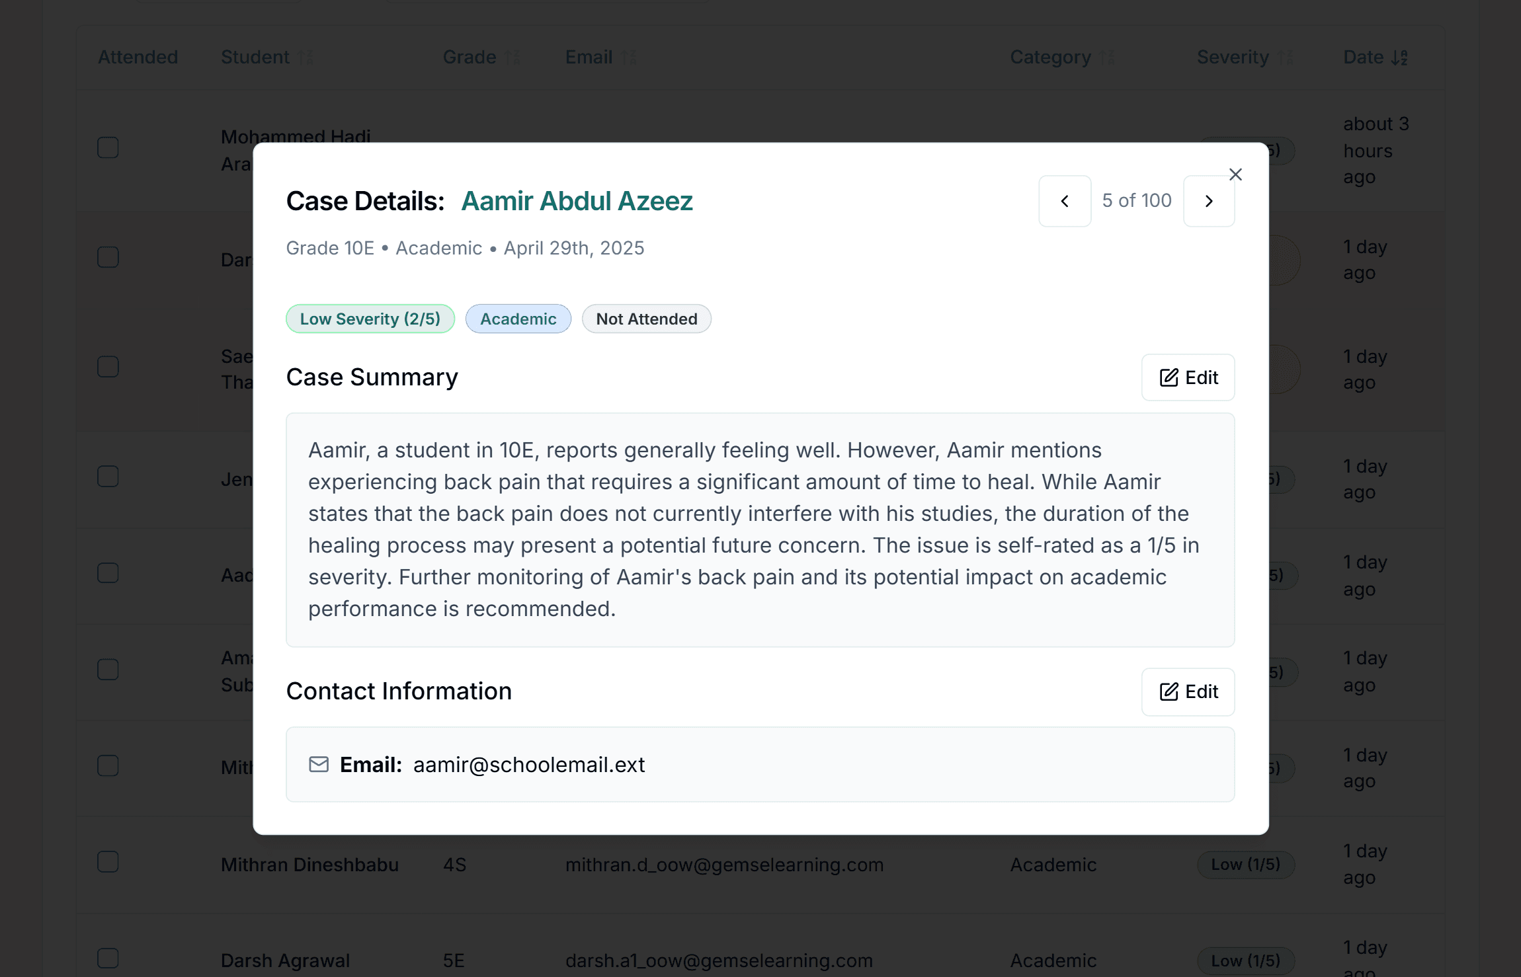Tick the Attended checkbox for Mithran Dineshbabu
The image size is (1521, 977).
[108, 862]
